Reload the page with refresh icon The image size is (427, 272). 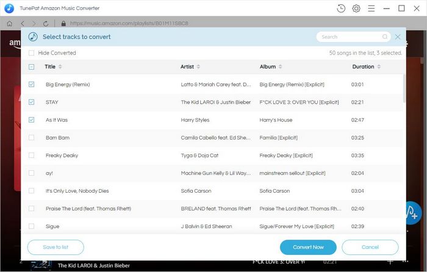click(46, 23)
